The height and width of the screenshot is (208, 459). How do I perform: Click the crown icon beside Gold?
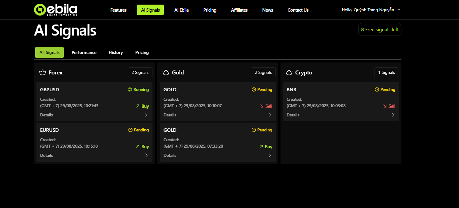[166, 73]
